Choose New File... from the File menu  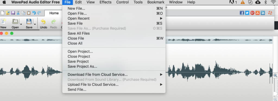pyautogui.click(x=114, y=8)
